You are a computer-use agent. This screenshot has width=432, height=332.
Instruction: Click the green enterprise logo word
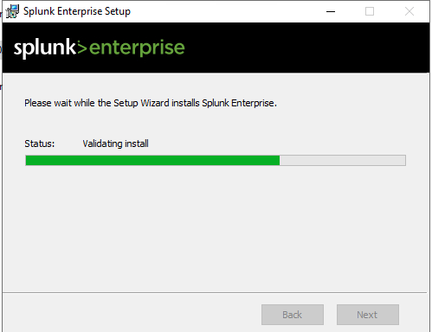[137, 48]
